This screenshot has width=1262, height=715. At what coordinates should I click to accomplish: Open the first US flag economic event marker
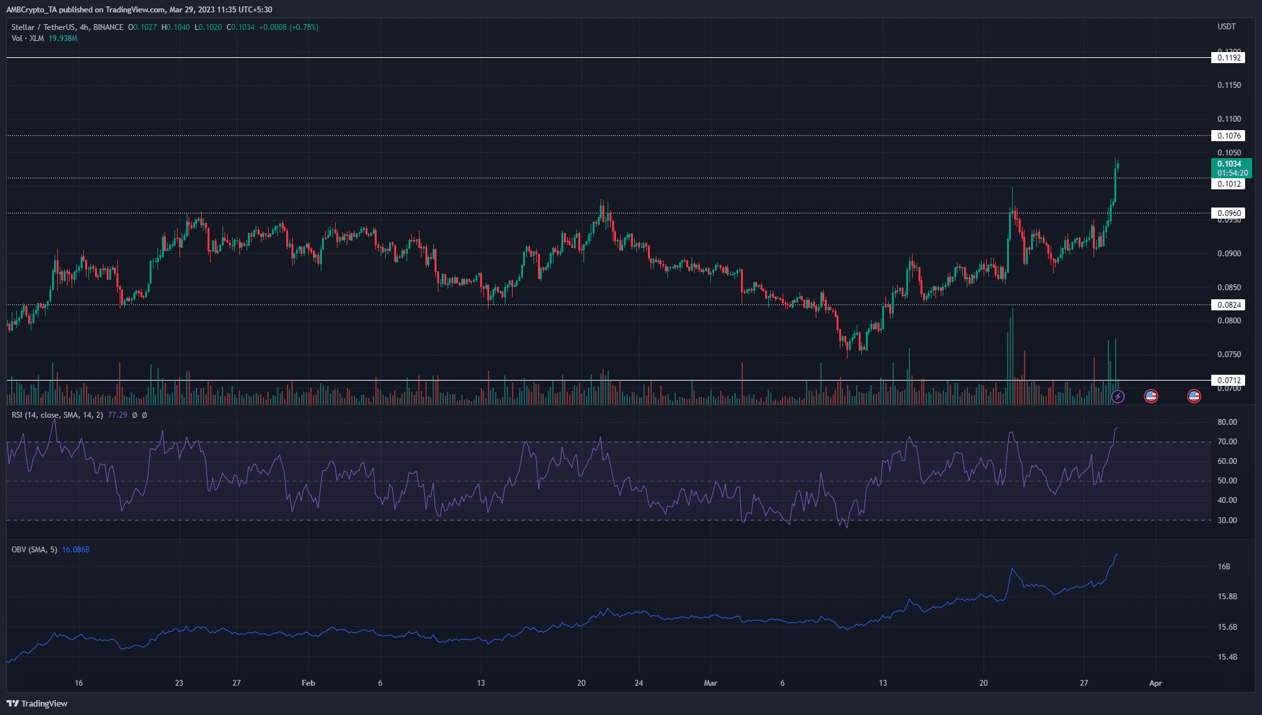pos(1151,396)
